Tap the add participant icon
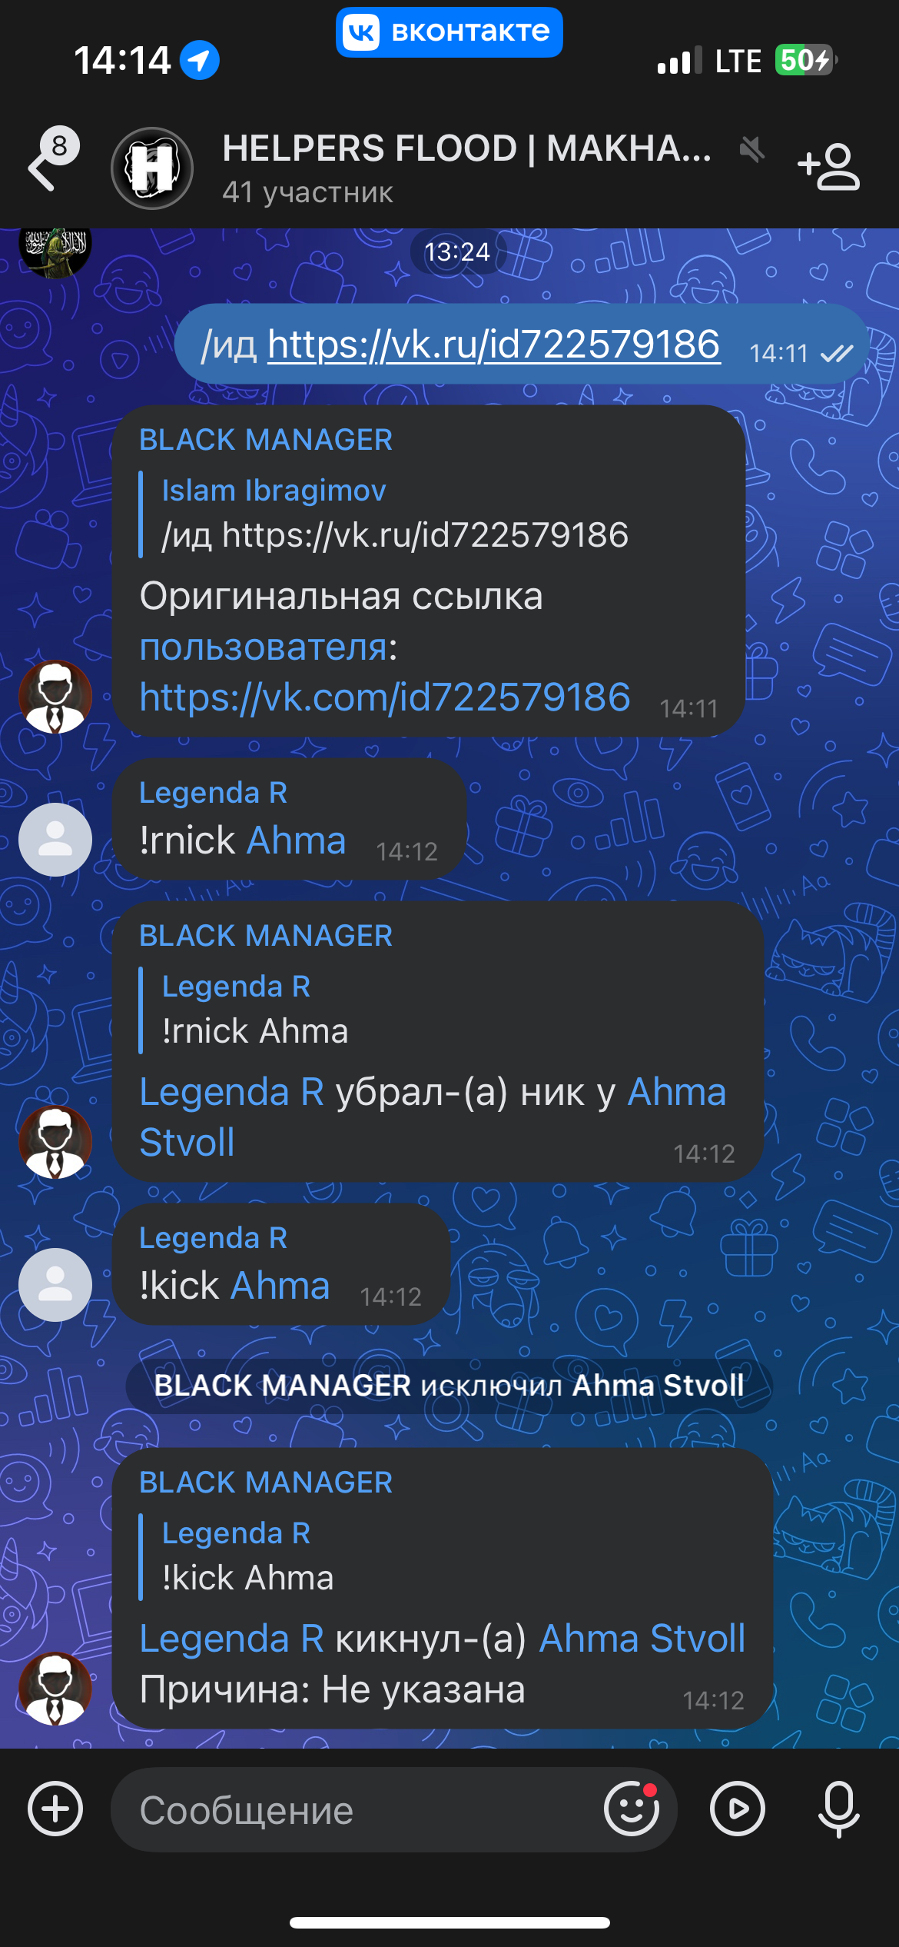Screen dimensions: 899x1947 [x=828, y=166]
